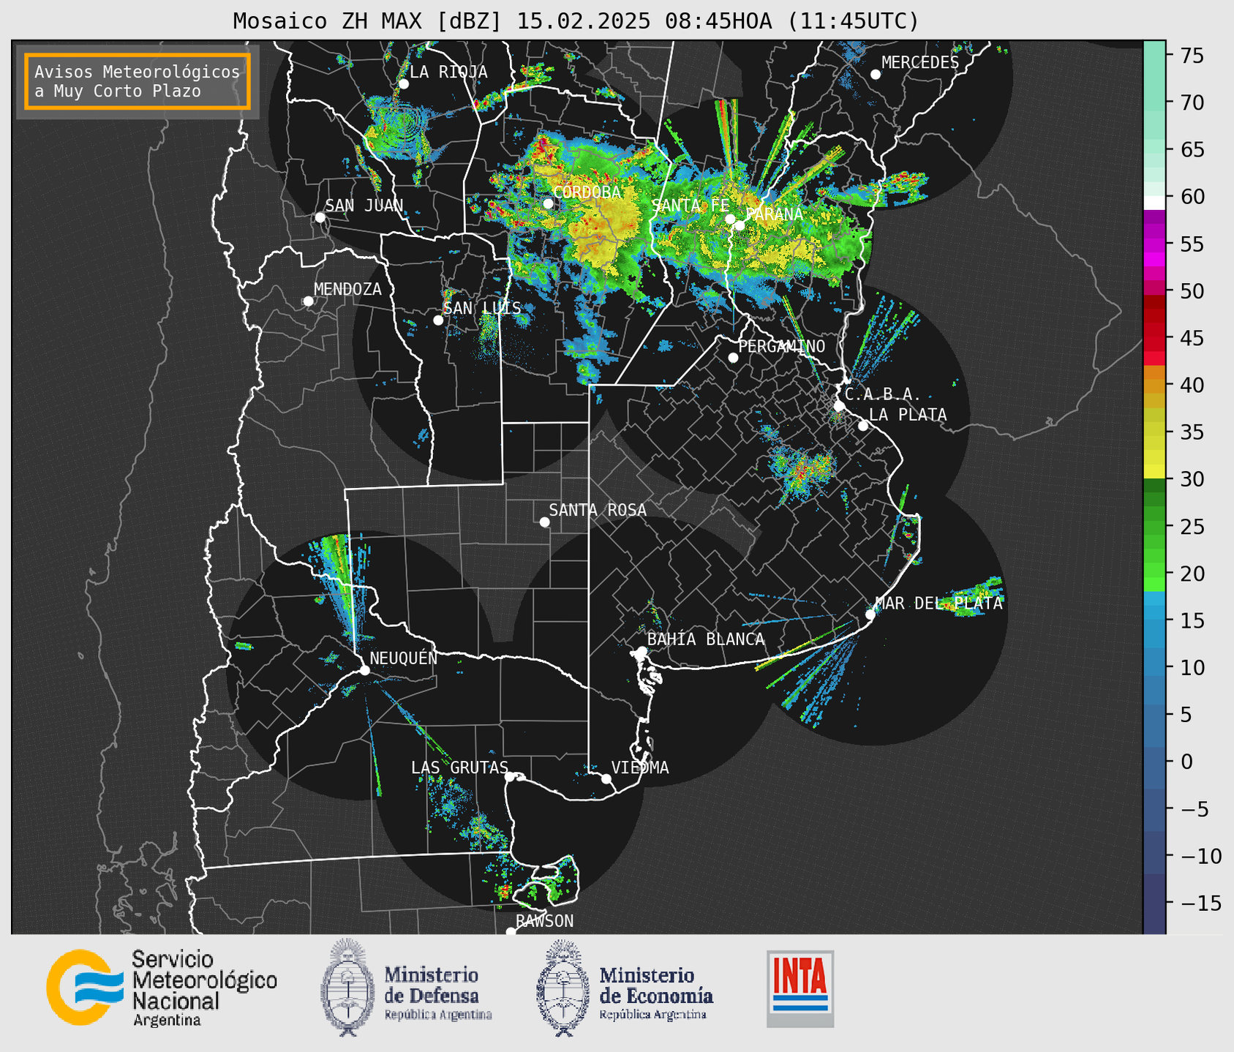Click the 55 dBZ magenta band on the scale
The height and width of the screenshot is (1052, 1234).
click(1154, 244)
